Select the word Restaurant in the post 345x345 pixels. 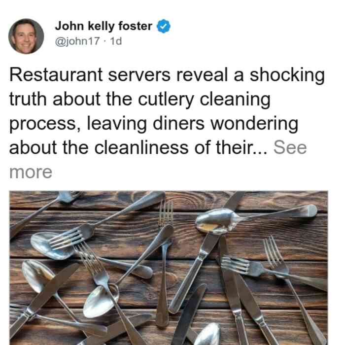pyautogui.click(x=56, y=75)
